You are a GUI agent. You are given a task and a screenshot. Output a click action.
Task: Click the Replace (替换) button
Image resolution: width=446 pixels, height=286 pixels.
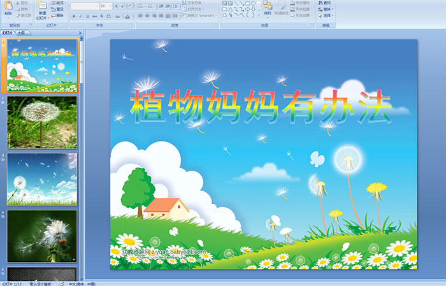click(x=327, y=9)
